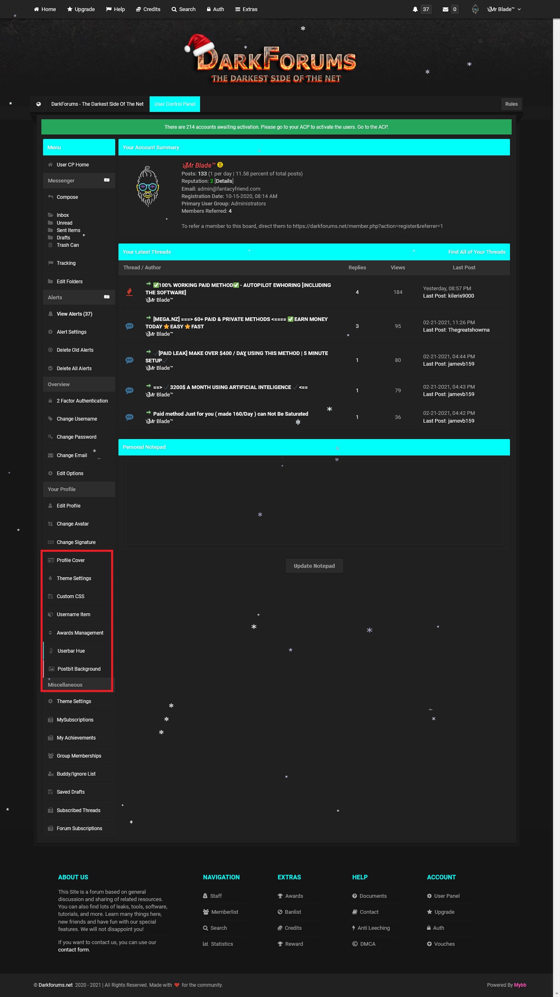The width and height of the screenshot is (560, 997).
Task: Open the Upgrade menu item
Action: tap(81, 9)
